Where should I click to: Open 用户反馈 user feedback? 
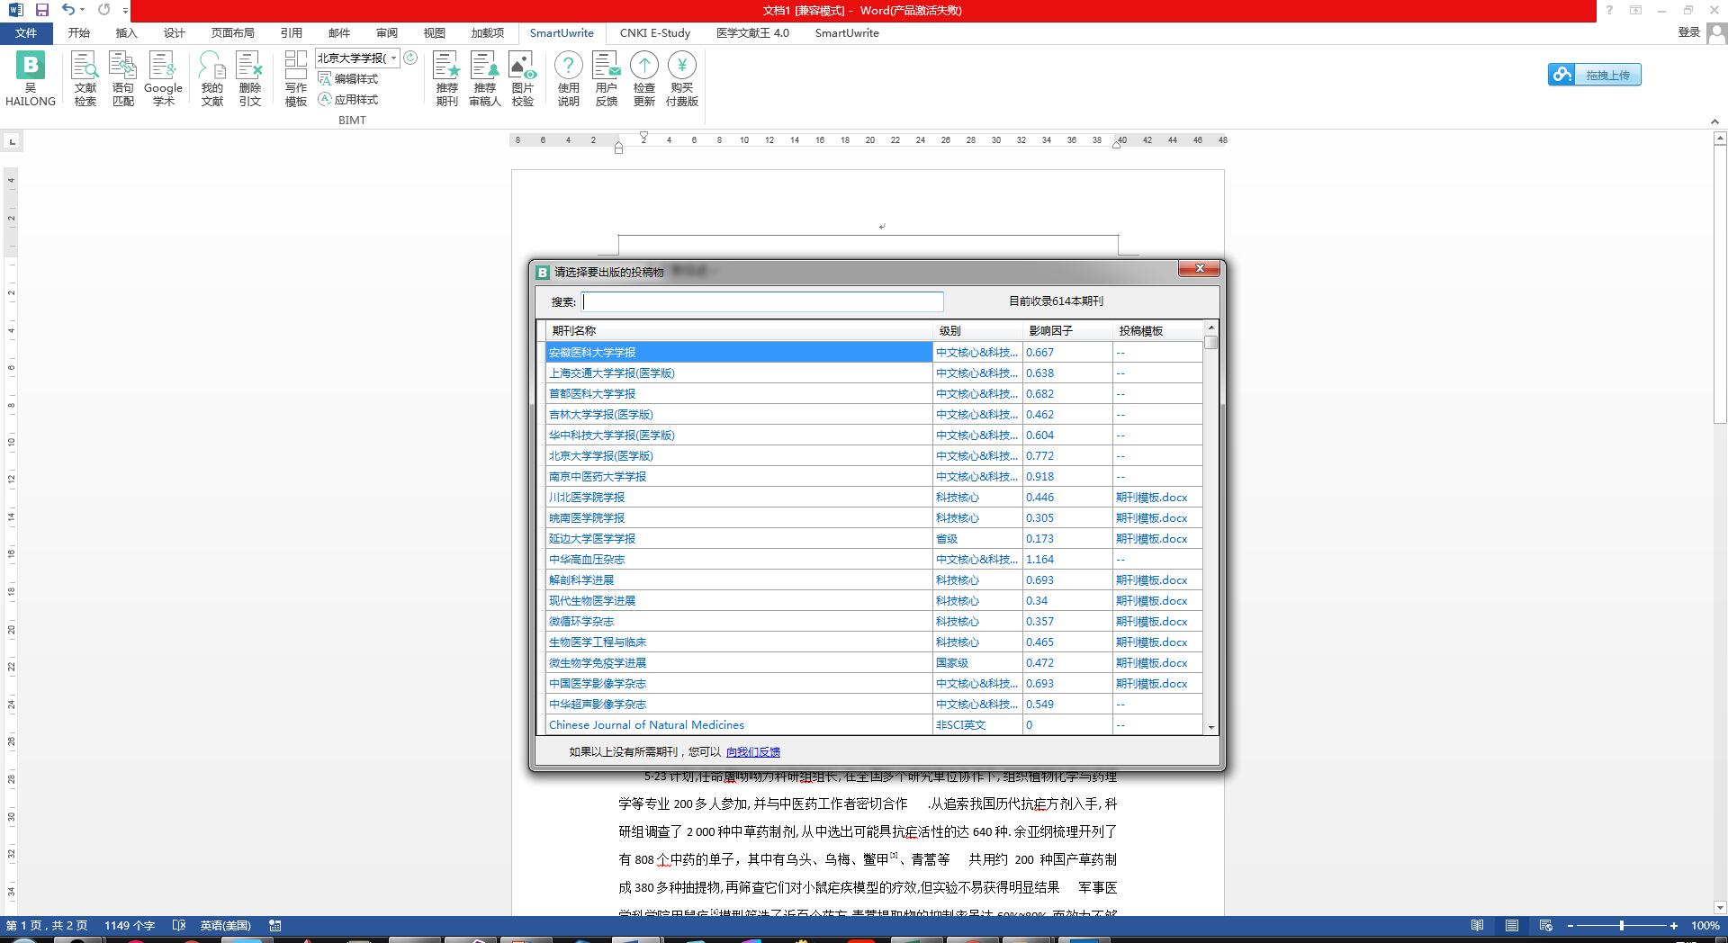[x=607, y=78]
